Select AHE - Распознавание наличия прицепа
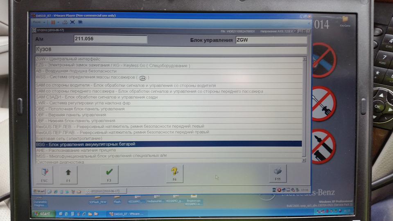The height and width of the screenshot is (221, 393). click(169, 150)
